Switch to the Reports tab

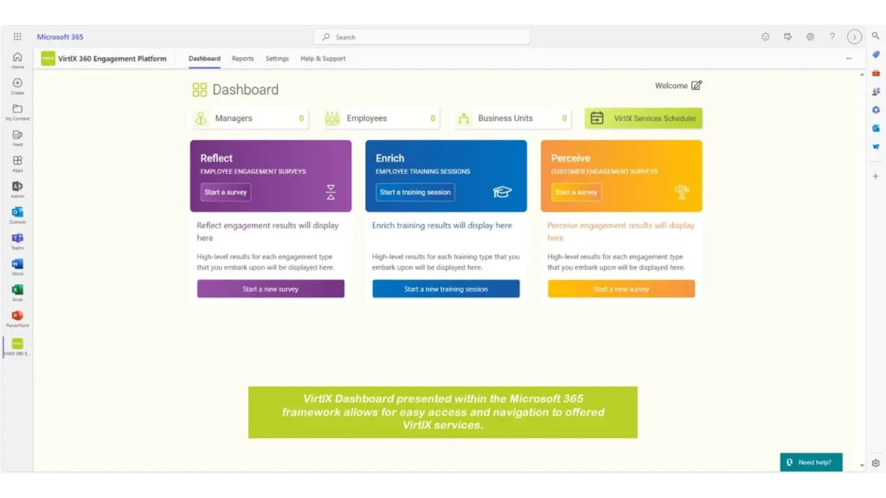242,58
